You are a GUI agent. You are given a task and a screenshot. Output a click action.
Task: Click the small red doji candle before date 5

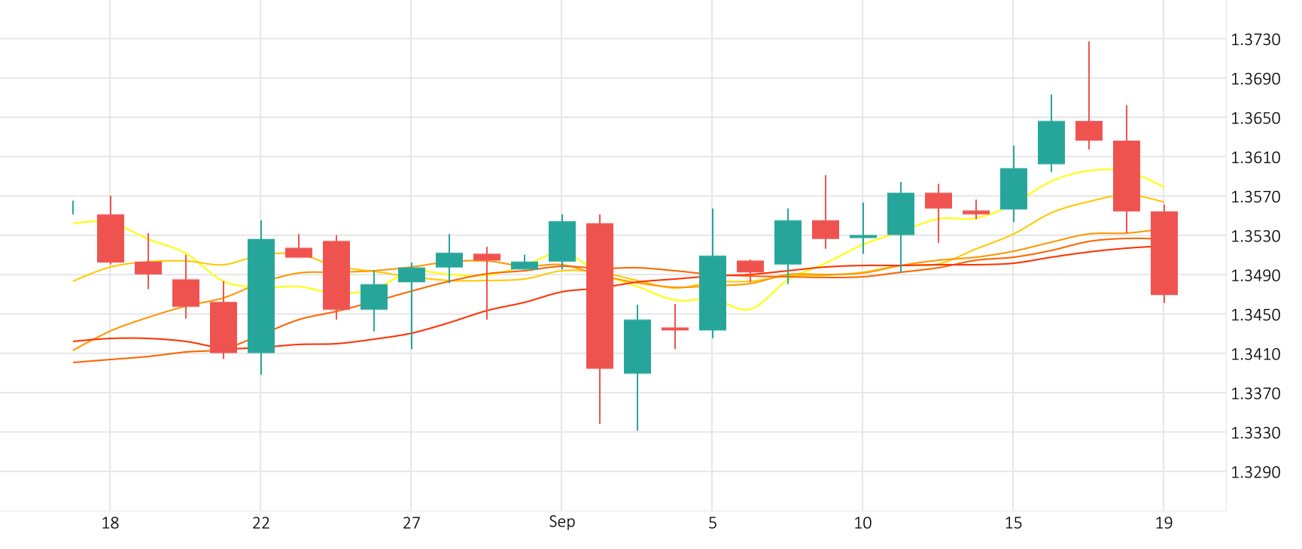675,329
